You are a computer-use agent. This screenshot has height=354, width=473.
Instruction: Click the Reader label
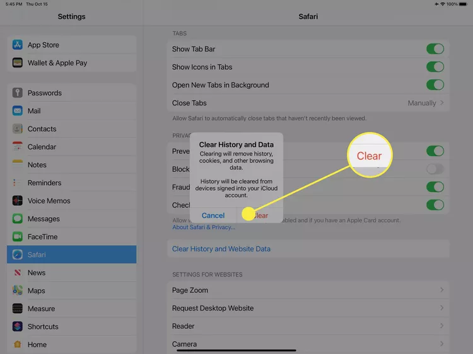click(x=183, y=326)
